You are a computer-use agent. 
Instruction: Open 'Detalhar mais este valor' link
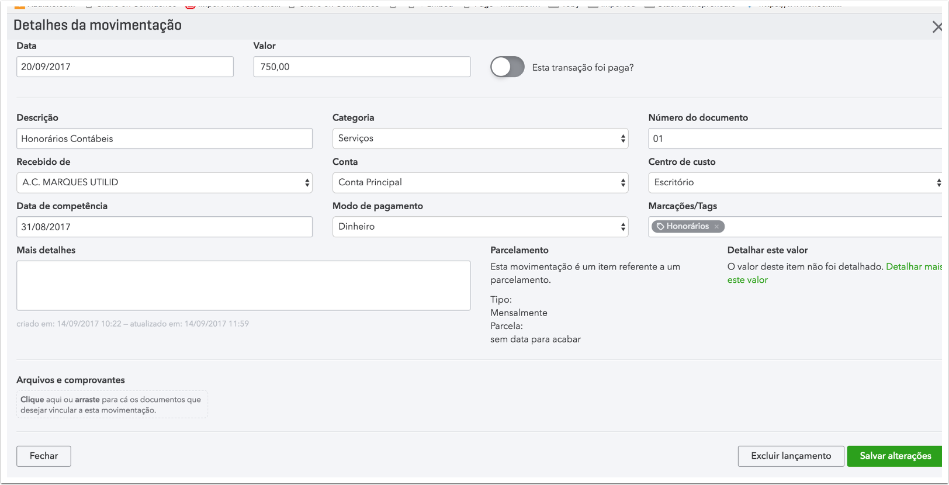click(913, 267)
